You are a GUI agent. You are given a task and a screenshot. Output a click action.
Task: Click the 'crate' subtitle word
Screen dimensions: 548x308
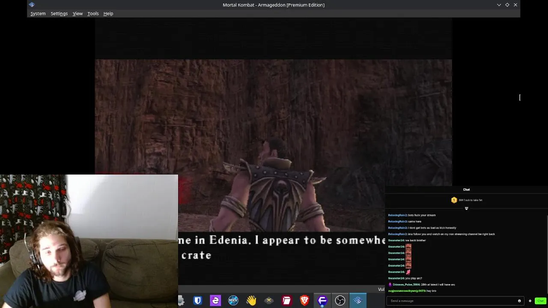pyautogui.click(x=197, y=255)
